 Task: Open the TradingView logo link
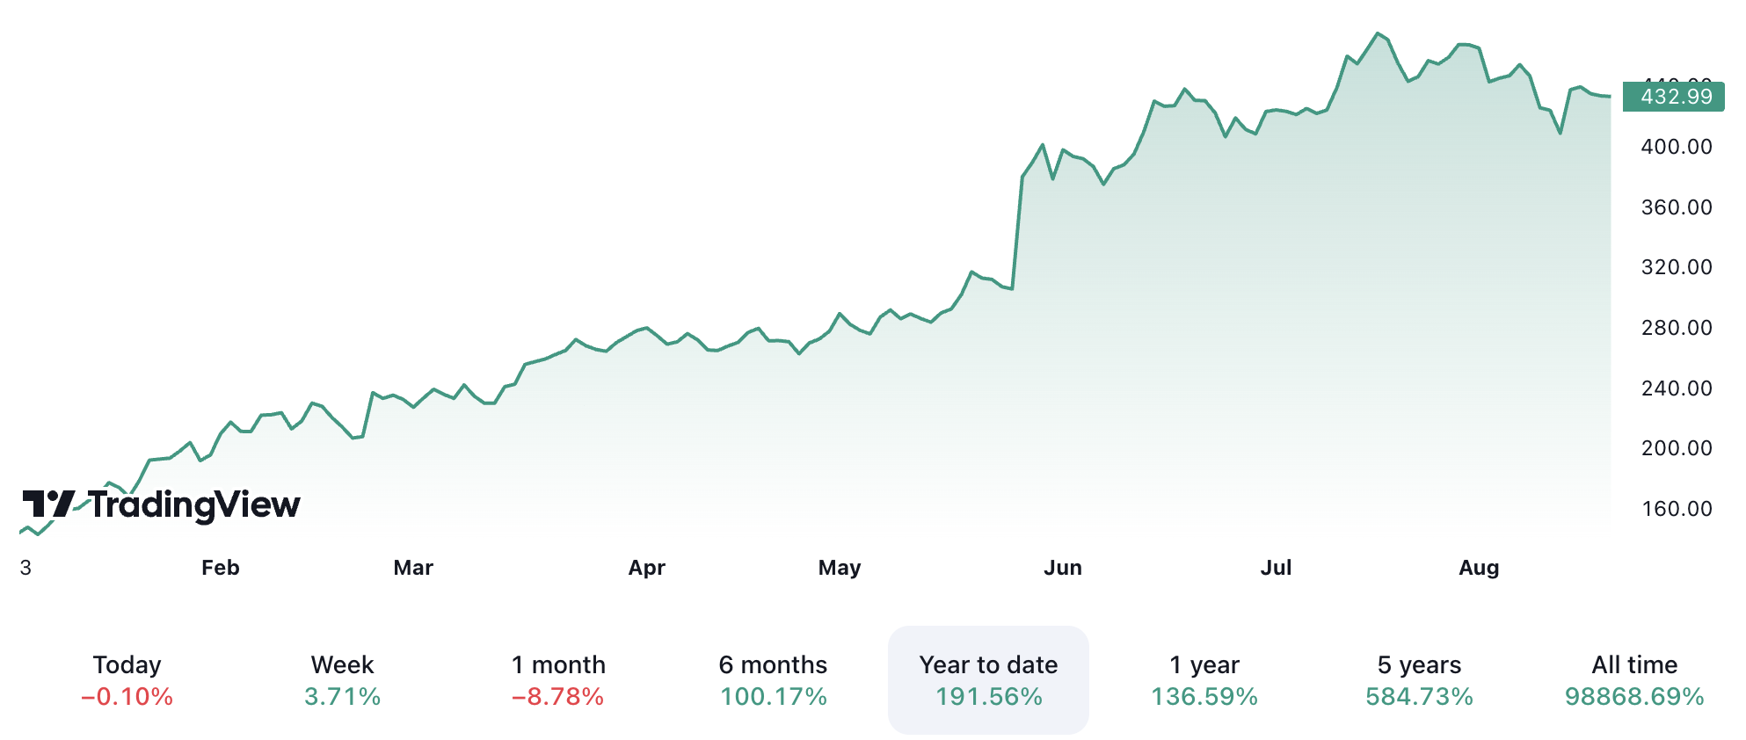tap(162, 504)
